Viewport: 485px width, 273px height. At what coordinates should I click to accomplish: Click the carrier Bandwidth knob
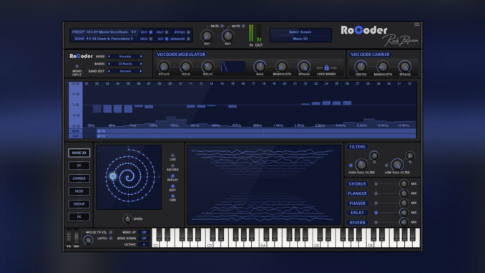(383, 67)
